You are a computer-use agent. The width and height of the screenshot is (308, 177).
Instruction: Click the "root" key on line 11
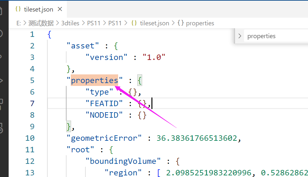tap(80, 150)
